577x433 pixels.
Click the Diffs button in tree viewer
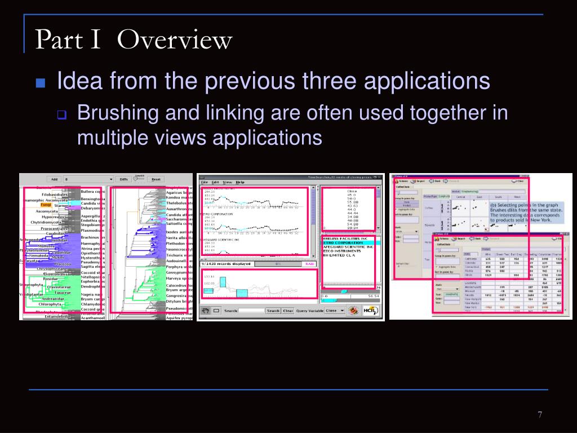pyautogui.click(x=123, y=179)
